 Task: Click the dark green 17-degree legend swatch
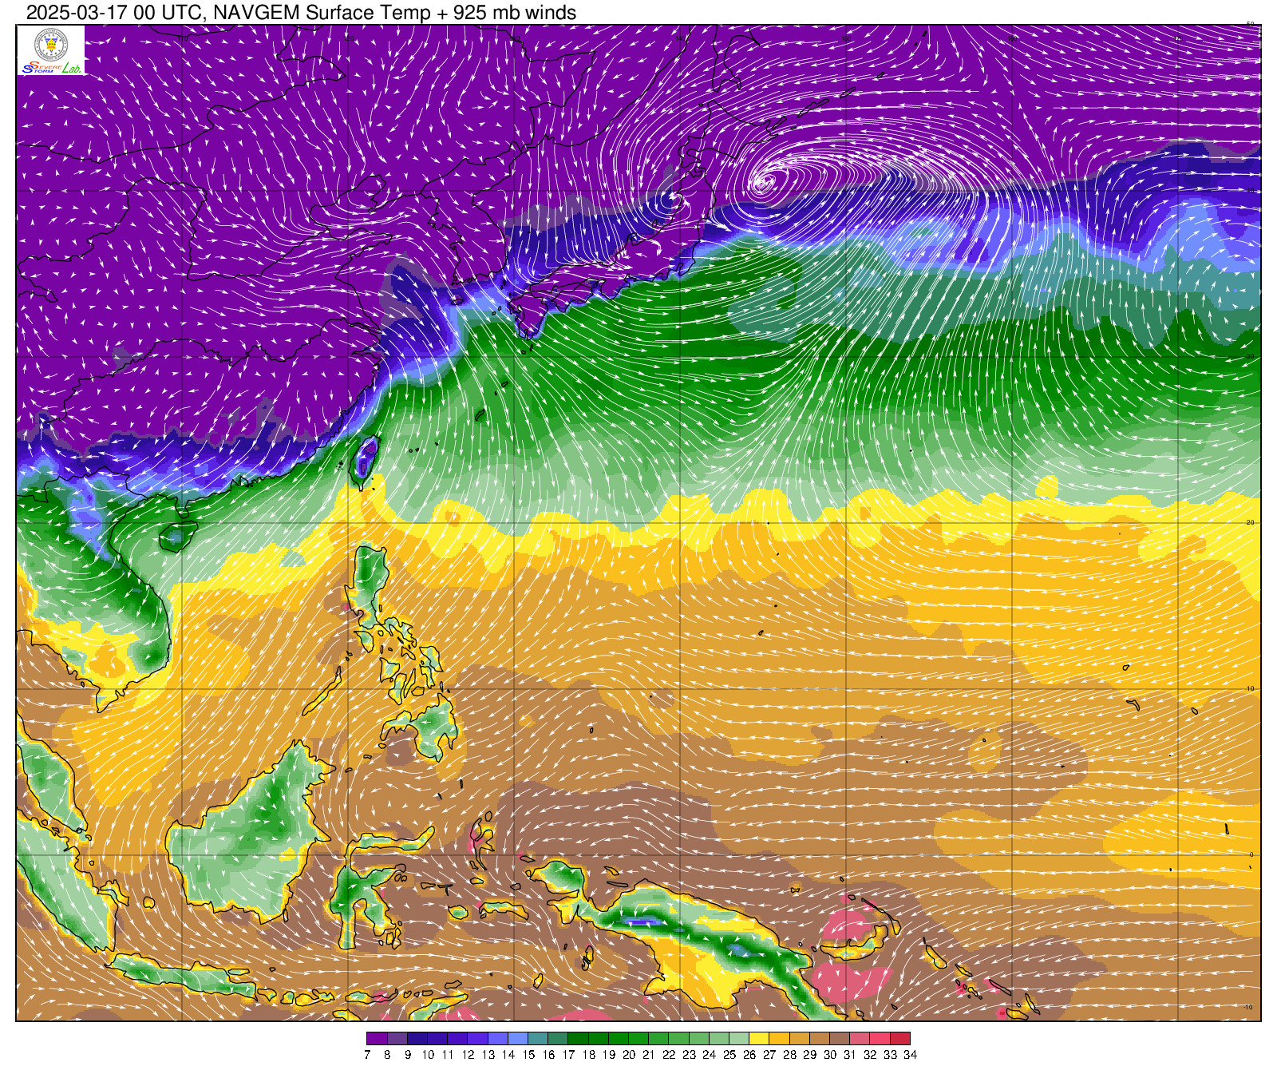tap(578, 1038)
